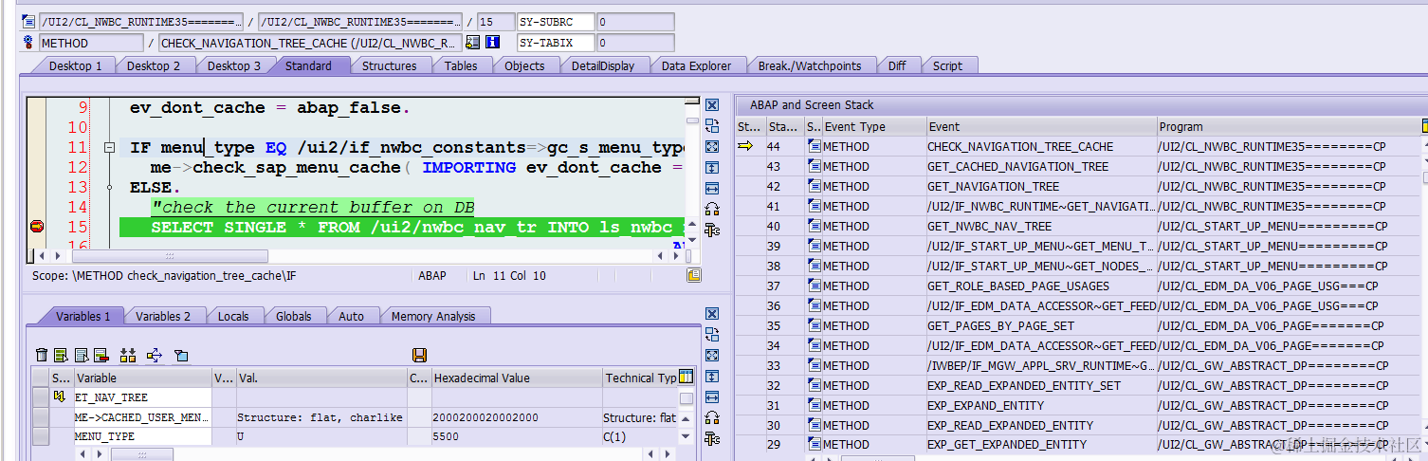The image size is (1428, 461).
Task: Open services headset icon beside variables panel
Action: pyautogui.click(x=712, y=418)
